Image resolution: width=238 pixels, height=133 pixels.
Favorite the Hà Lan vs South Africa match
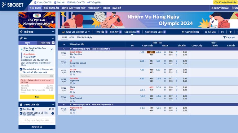click(71, 74)
